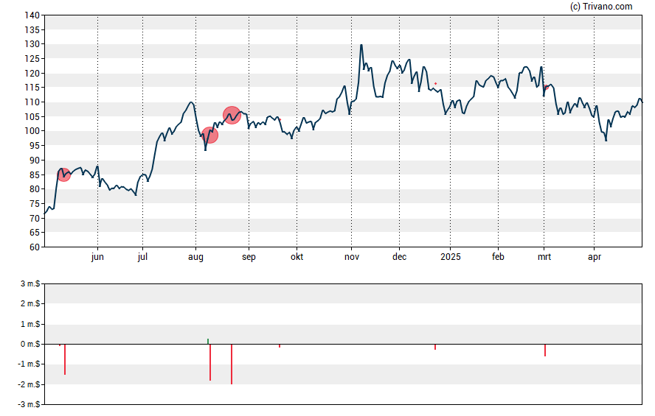
Task: Click the '1 m.$' axis label
Action: click(30, 324)
